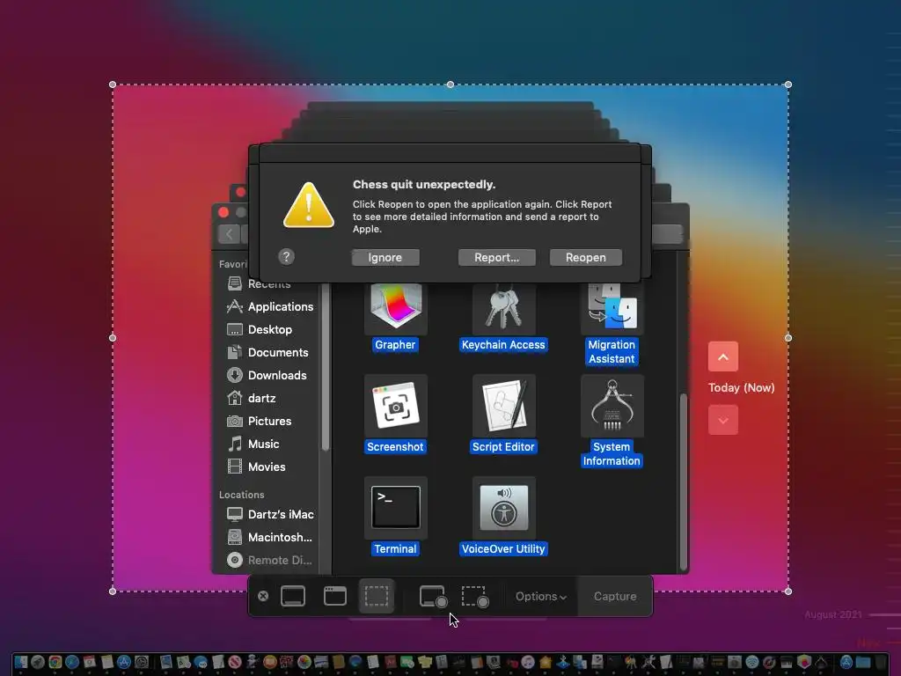Viewport: 901px width, 676px height.
Task: Select the System Information app icon
Action: pos(612,406)
